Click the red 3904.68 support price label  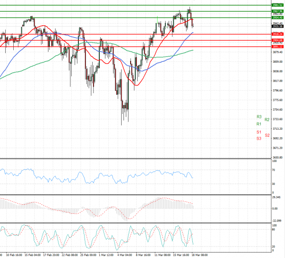pos(277,40)
